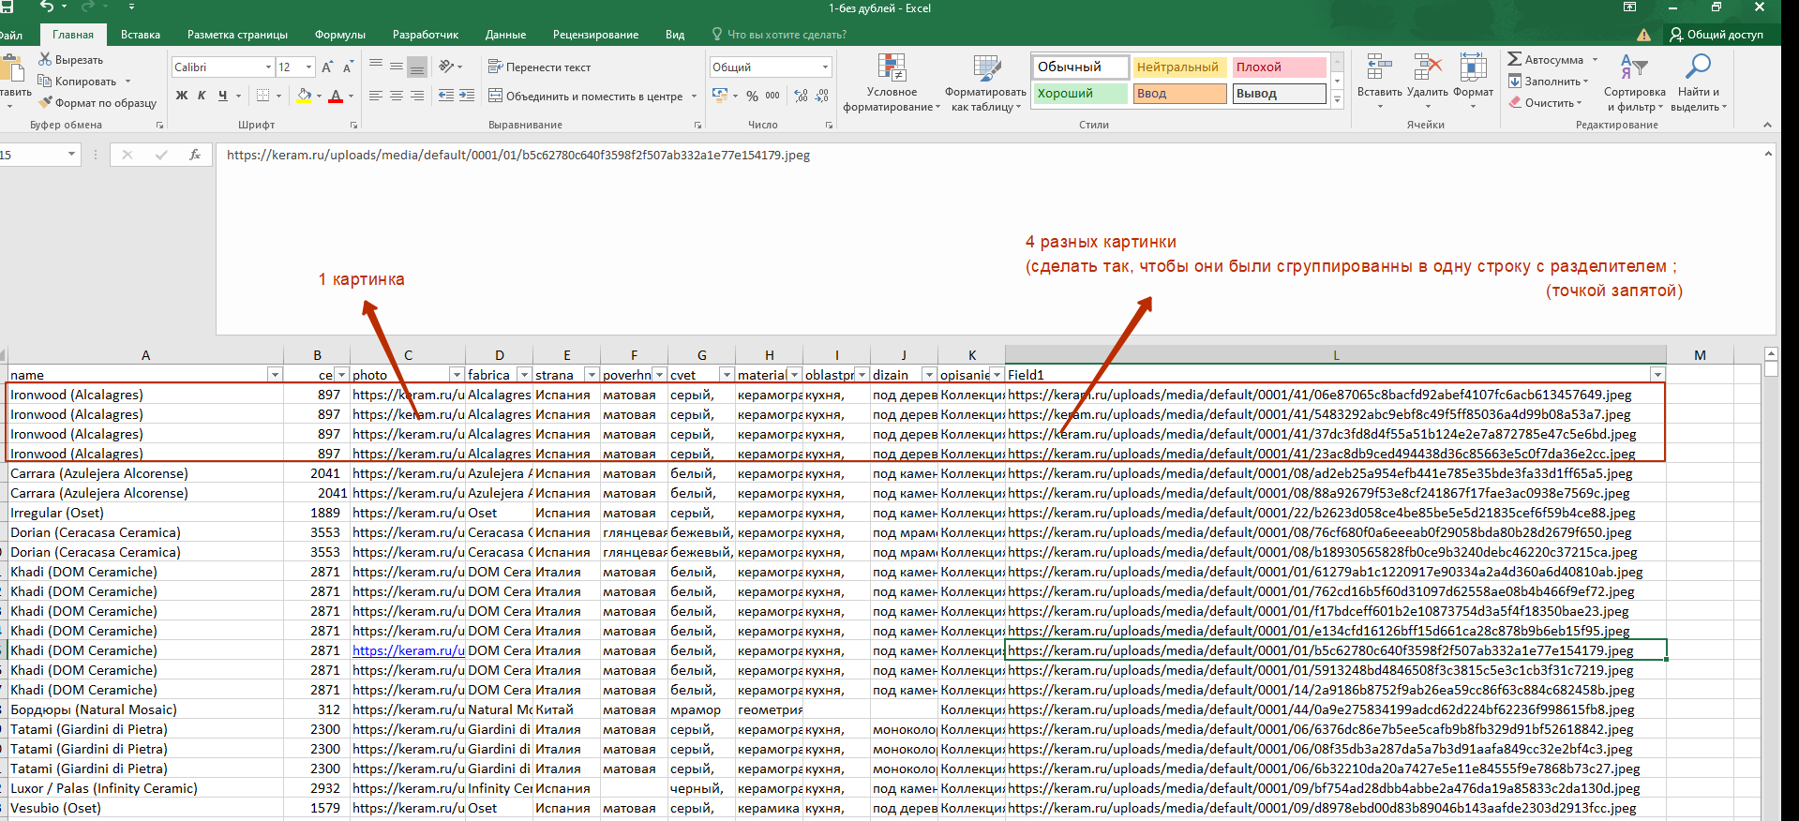
Task: Click the Общий доступ share button
Action: coord(1717,35)
